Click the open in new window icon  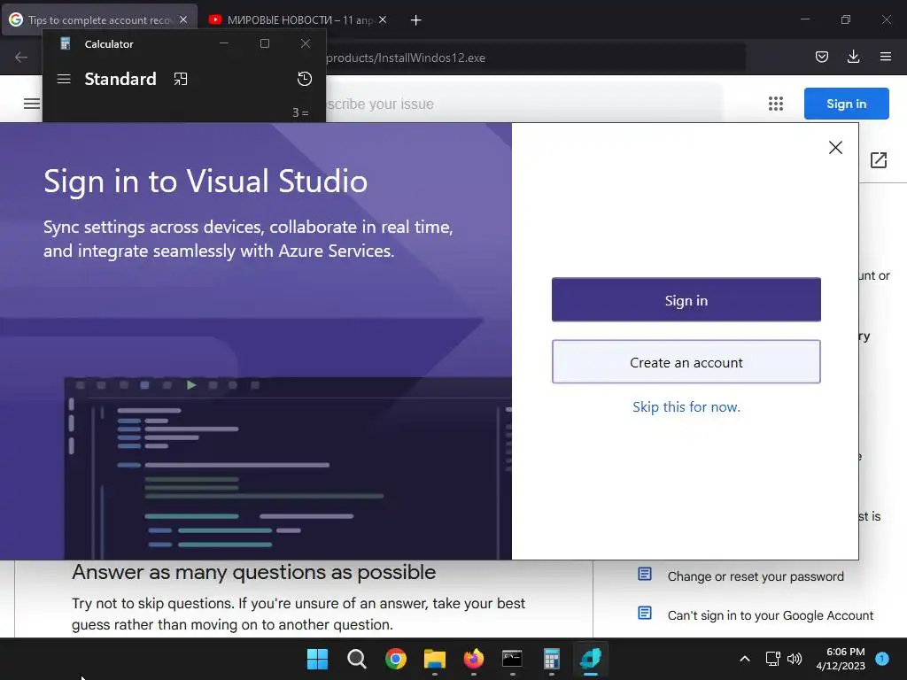pos(878,160)
